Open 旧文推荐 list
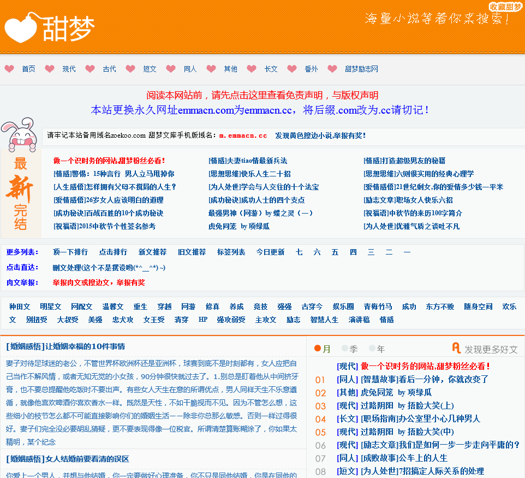 (x=192, y=252)
